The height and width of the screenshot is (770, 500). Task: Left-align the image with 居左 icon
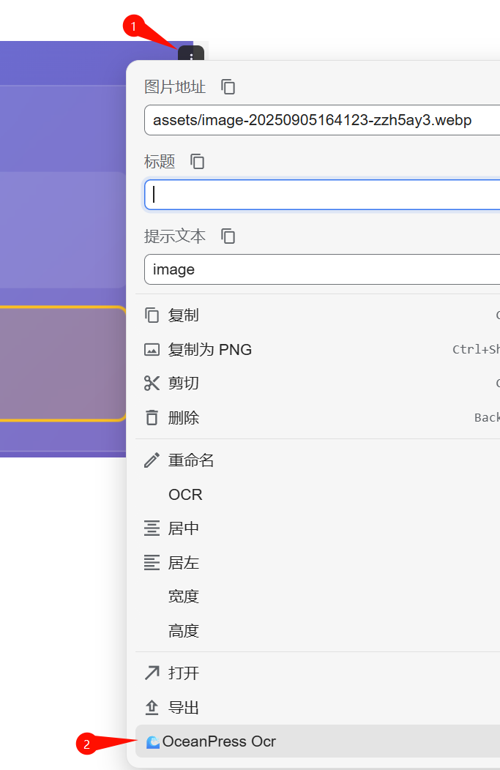pos(152,562)
